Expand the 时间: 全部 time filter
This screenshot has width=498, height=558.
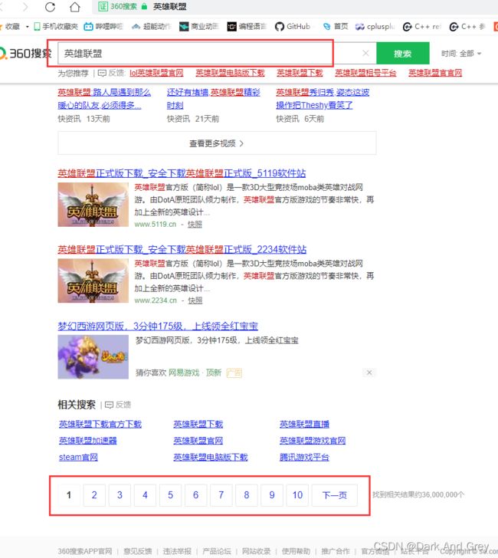[x=461, y=54]
